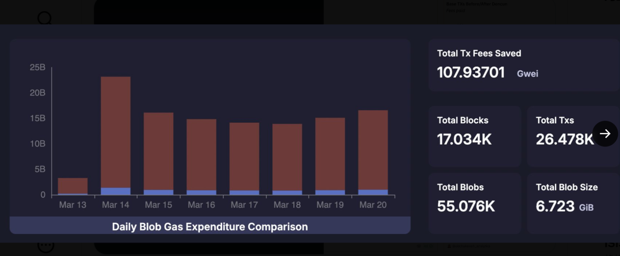Click the red bar for Mar 15
620x256 pixels.
coord(158,151)
